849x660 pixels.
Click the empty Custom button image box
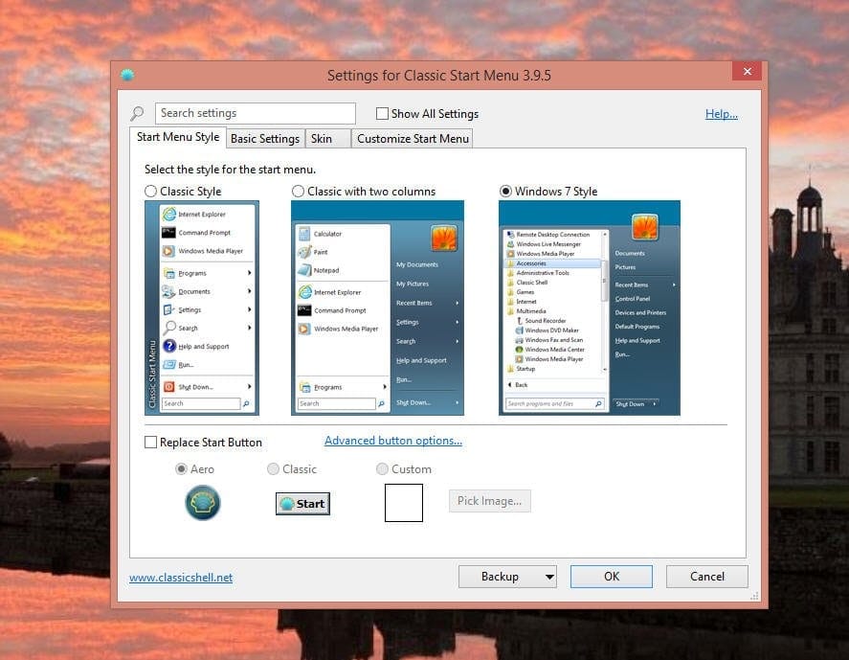pyautogui.click(x=403, y=503)
